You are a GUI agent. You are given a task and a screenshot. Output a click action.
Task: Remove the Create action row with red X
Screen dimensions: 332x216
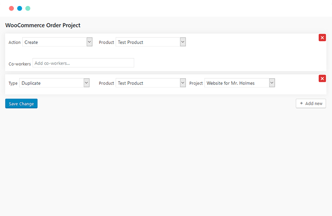tap(322, 38)
